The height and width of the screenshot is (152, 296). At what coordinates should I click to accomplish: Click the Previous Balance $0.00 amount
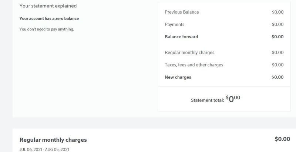click(277, 12)
